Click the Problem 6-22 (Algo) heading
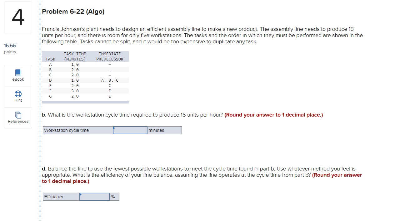395x221 pixels. (x=73, y=12)
